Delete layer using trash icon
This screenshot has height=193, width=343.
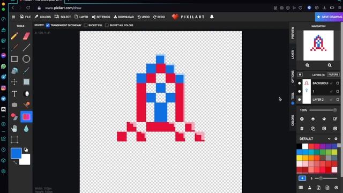coord(302,129)
